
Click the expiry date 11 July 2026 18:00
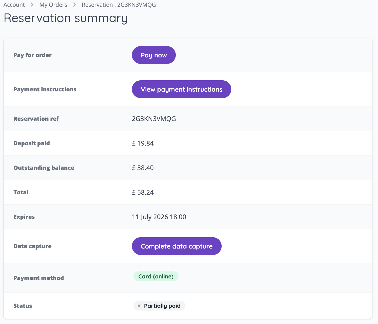[x=159, y=217]
